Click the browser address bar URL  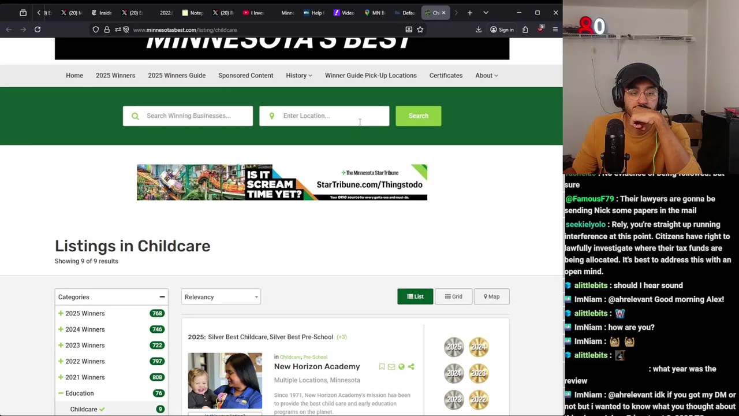coord(185,29)
